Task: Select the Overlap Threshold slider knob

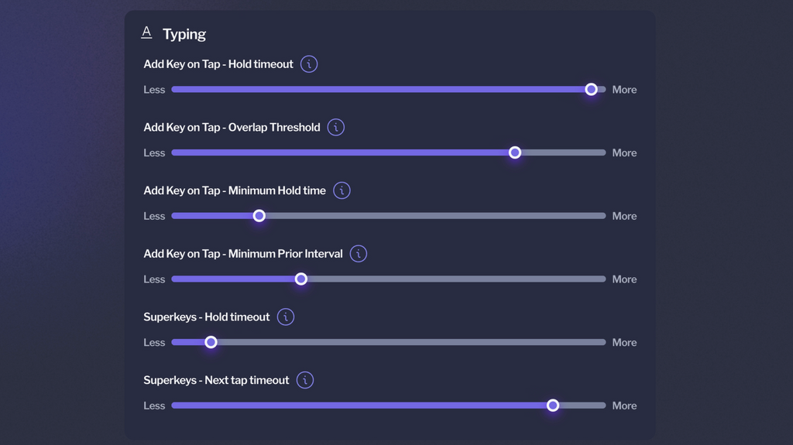Action: pos(515,153)
